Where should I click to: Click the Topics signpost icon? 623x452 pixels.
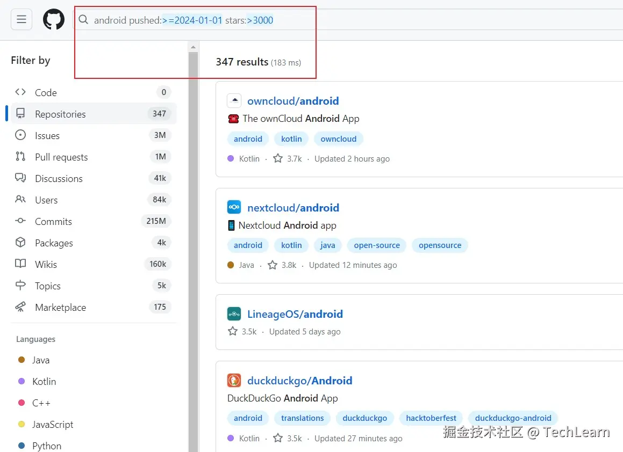pyautogui.click(x=20, y=285)
